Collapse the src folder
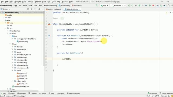Screen dimensions: 173x97 click(x=5, y=28)
